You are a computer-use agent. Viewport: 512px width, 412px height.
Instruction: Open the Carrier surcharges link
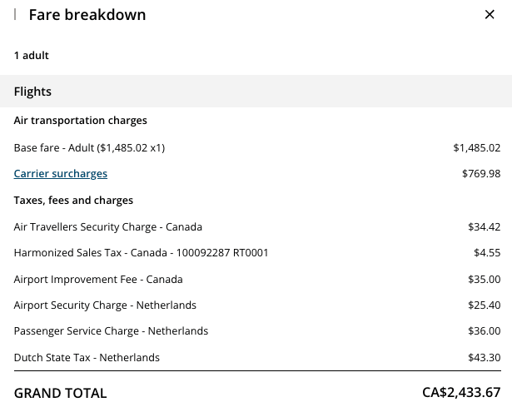pyautogui.click(x=61, y=174)
